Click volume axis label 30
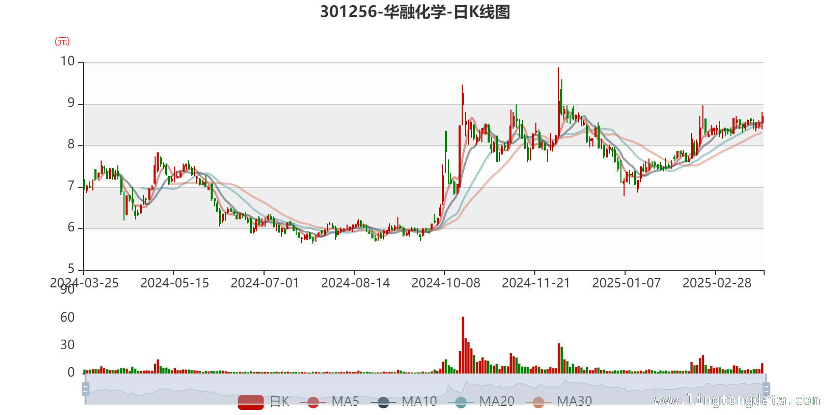Screen dimensions: 830x415 pyautogui.click(x=67, y=345)
